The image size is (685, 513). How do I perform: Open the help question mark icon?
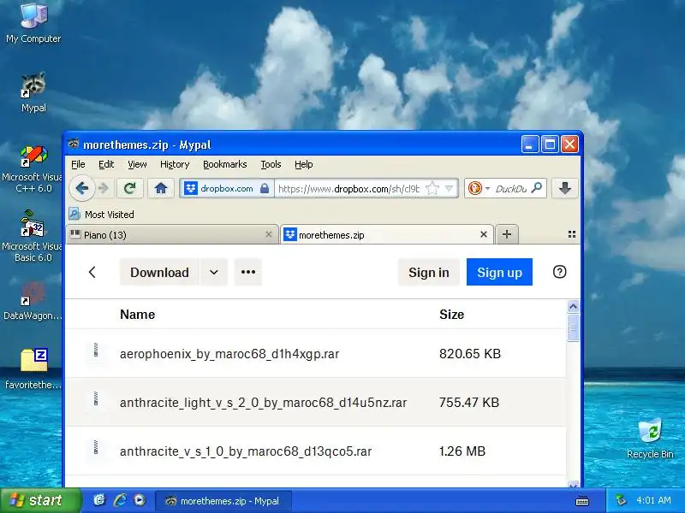(x=560, y=272)
